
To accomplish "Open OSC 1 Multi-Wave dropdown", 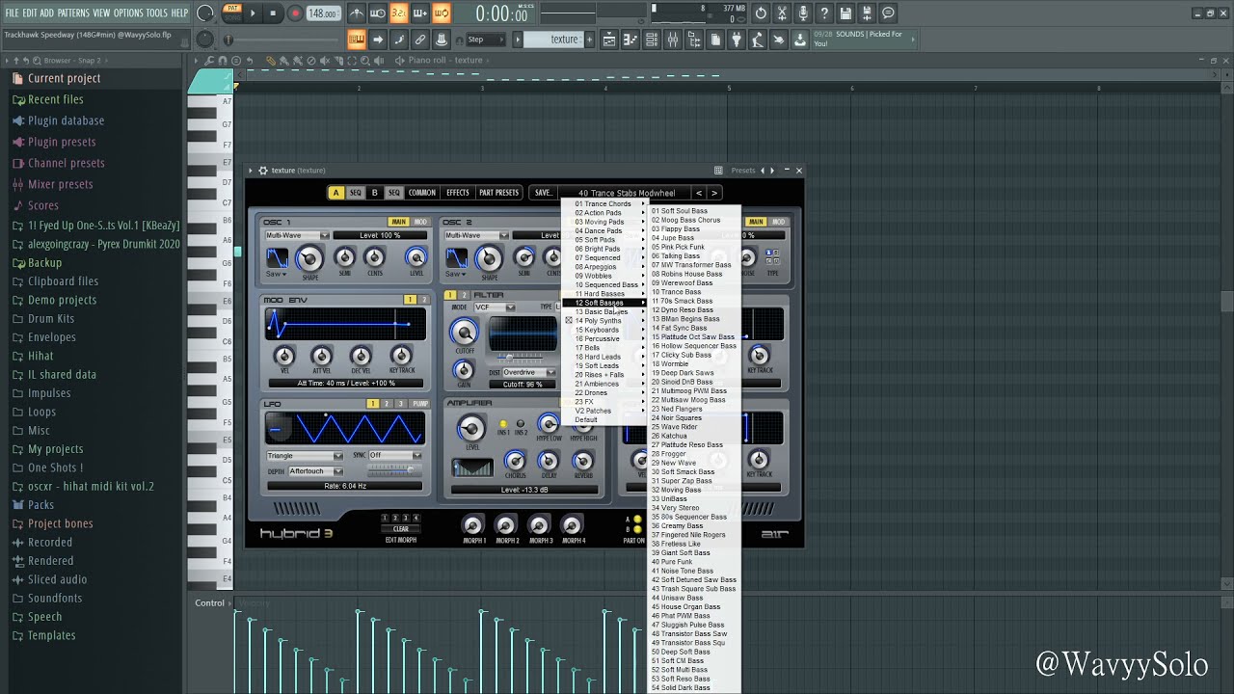I will pos(297,235).
